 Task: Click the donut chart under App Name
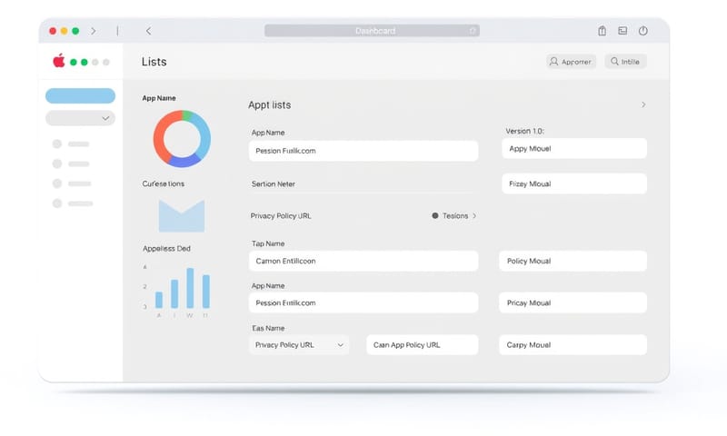pos(182,139)
